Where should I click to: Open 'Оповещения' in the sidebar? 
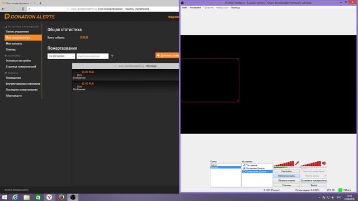coord(13,78)
